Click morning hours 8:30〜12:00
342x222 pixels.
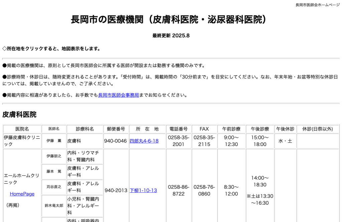[x=231, y=190]
